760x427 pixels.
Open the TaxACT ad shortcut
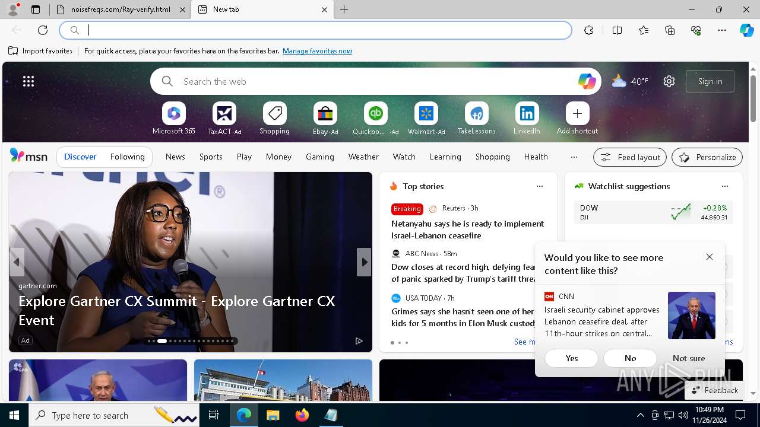(x=224, y=119)
